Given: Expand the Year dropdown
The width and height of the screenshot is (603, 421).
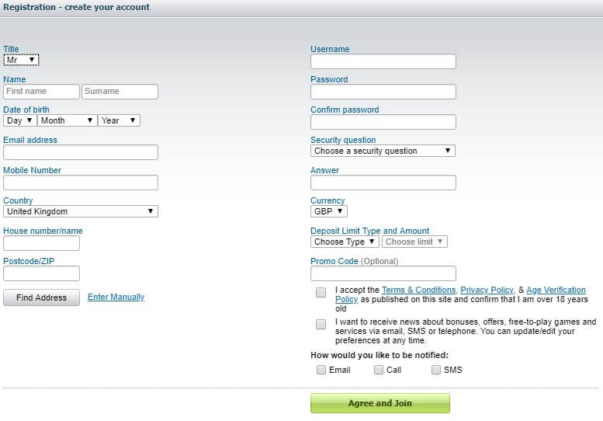Looking at the screenshot, I should [x=119, y=120].
